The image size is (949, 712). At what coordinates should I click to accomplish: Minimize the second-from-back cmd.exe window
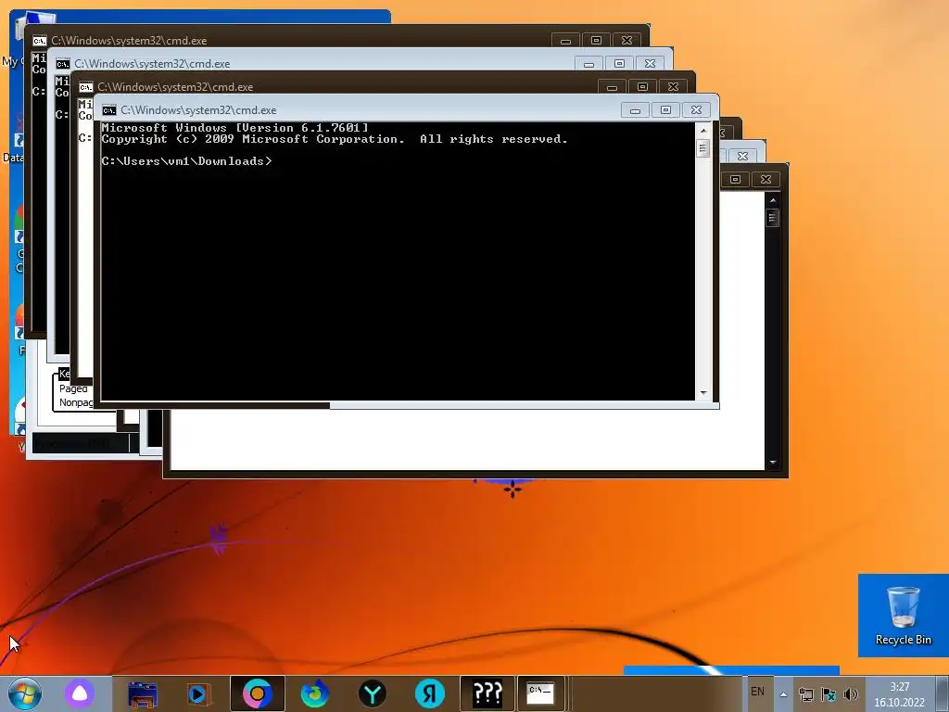point(588,64)
